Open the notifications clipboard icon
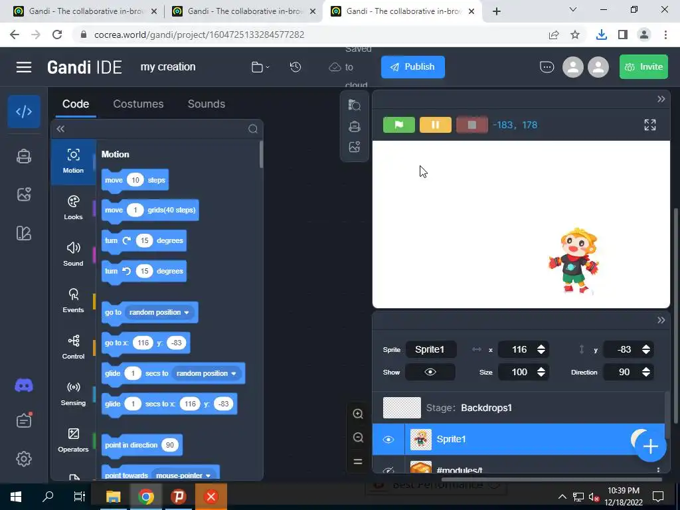 tap(24, 420)
